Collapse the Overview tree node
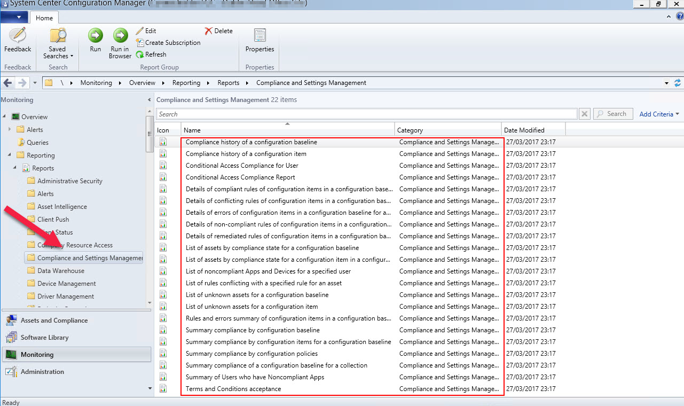Viewport: 684px width, 406px height. 5,116
